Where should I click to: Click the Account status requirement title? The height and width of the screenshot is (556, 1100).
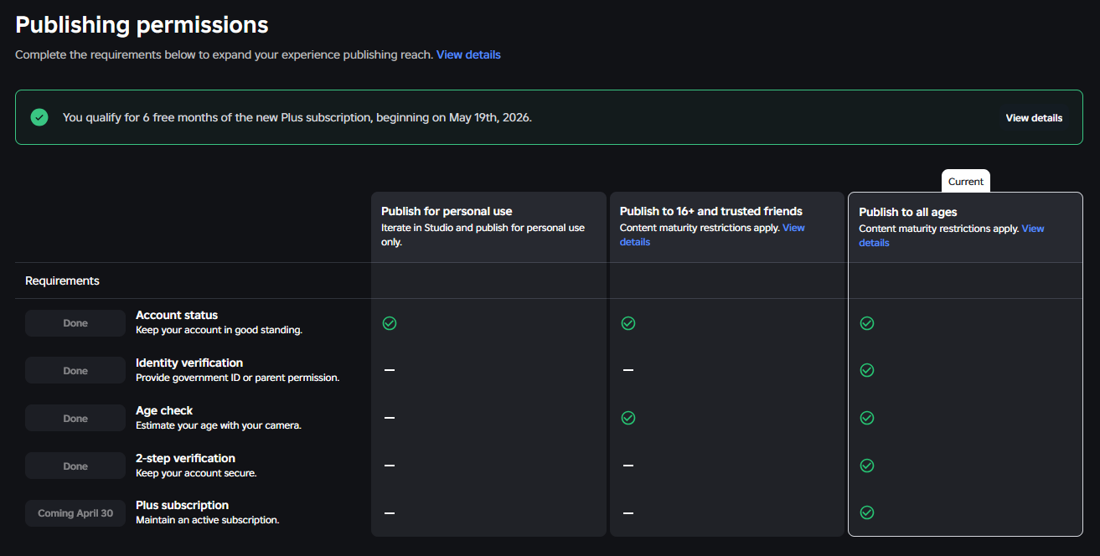[177, 315]
